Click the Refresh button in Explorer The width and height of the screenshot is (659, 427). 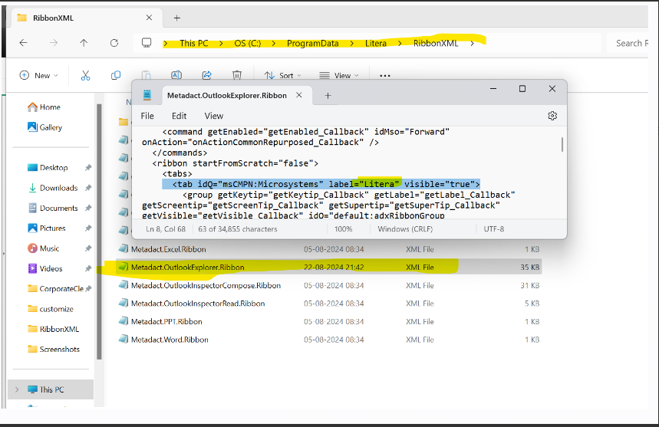(114, 43)
